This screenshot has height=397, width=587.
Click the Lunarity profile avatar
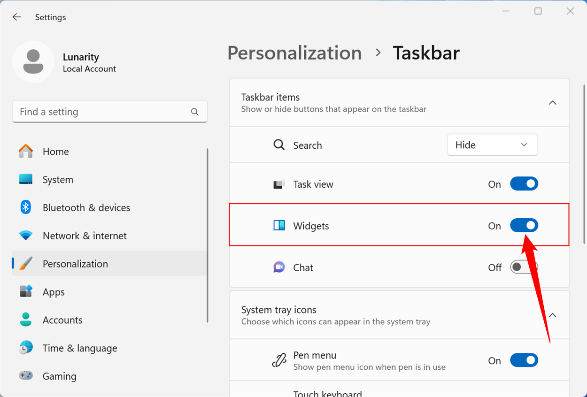[33, 62]
